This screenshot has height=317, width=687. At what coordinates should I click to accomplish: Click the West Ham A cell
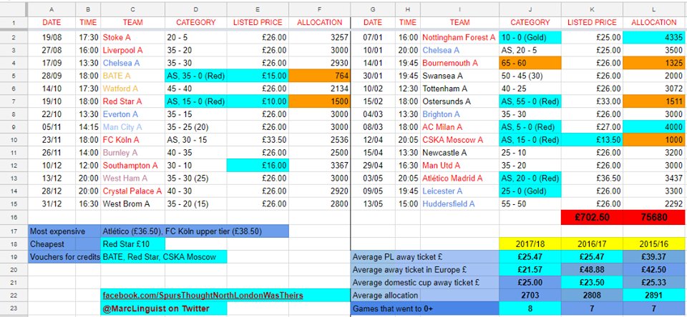point(133,178)
